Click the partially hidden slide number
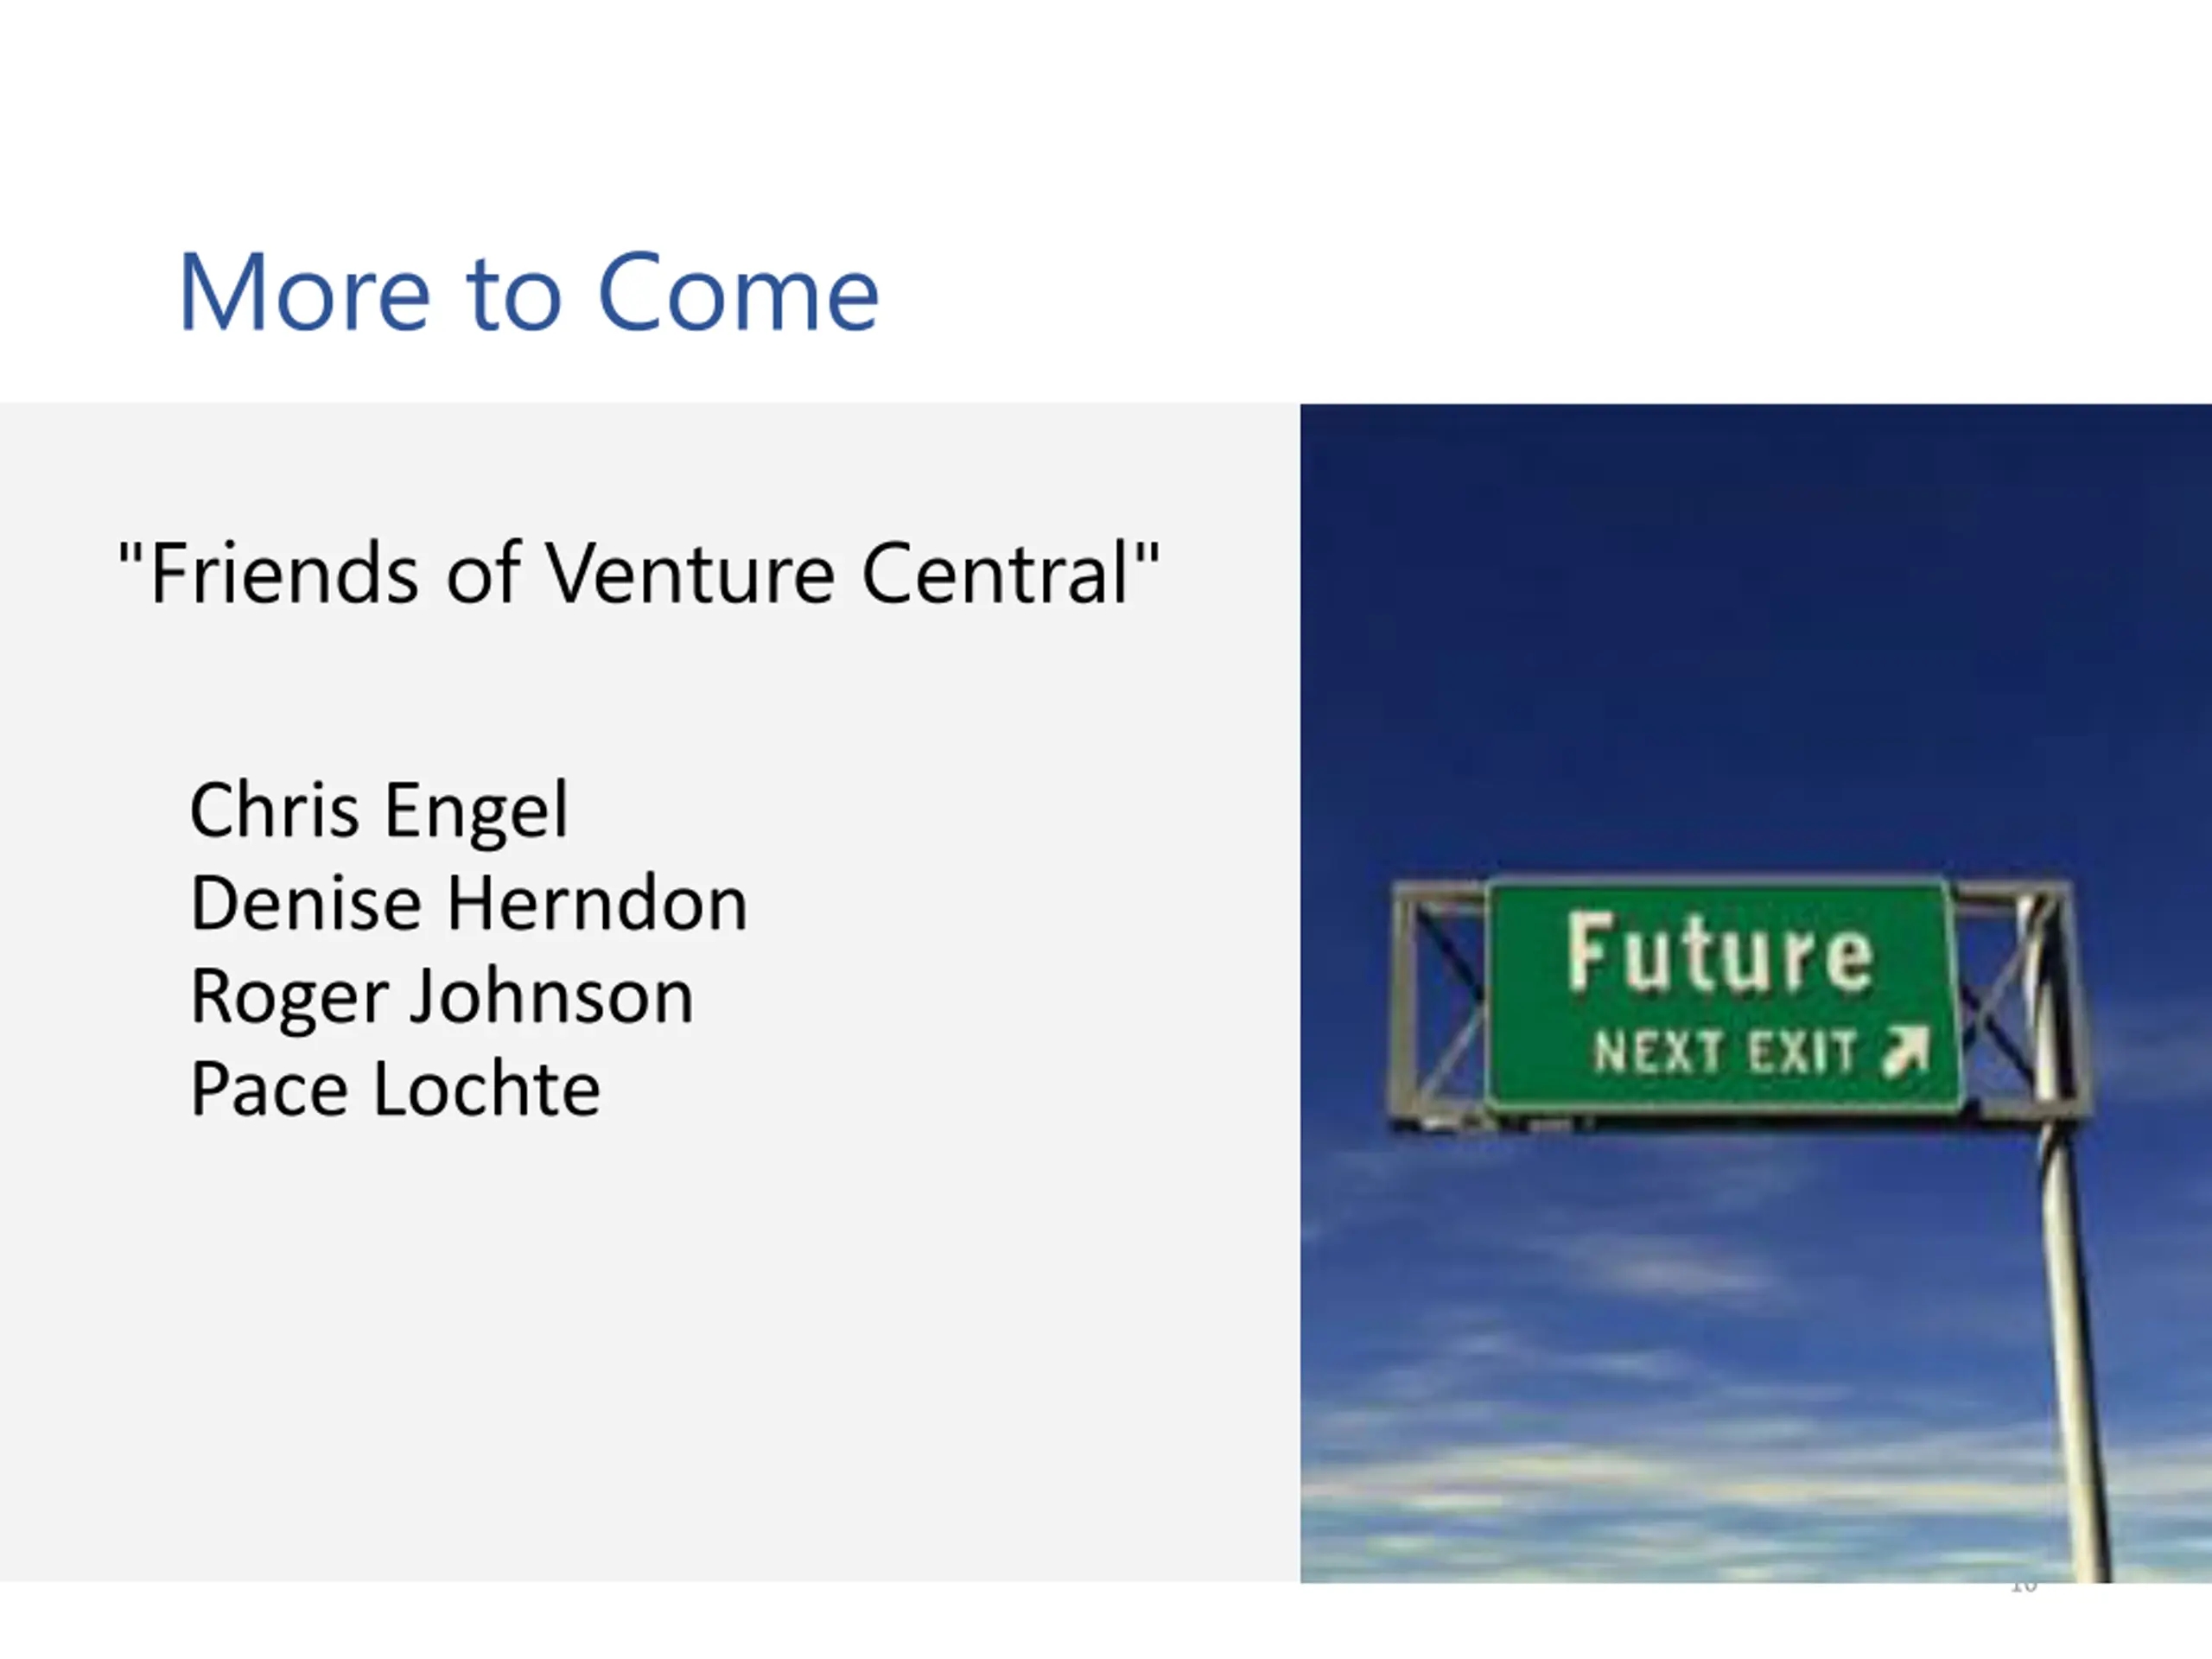The image size is (2212, 1659). [2023, 1587]
